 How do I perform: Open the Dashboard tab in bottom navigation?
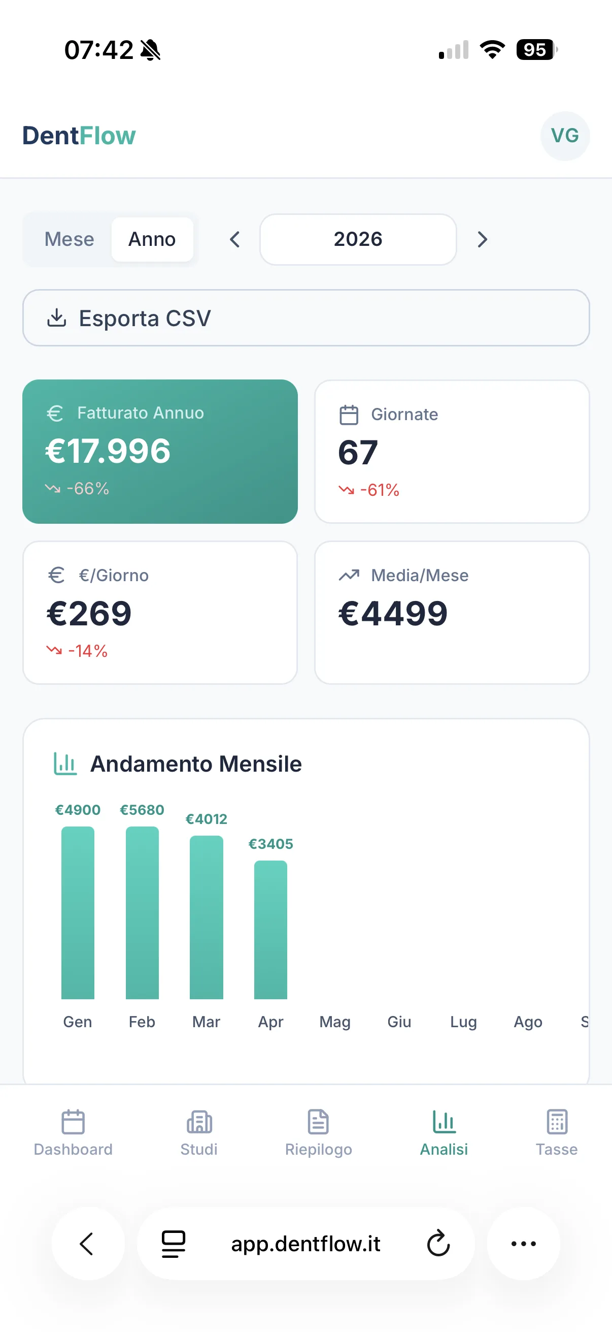tap(73, 1133)
